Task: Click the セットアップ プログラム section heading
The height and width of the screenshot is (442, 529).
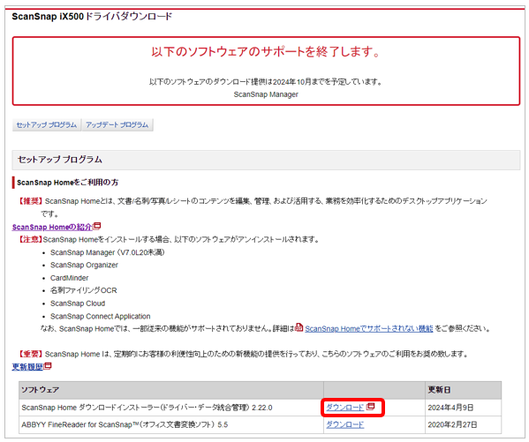Action: pos(60,160)
